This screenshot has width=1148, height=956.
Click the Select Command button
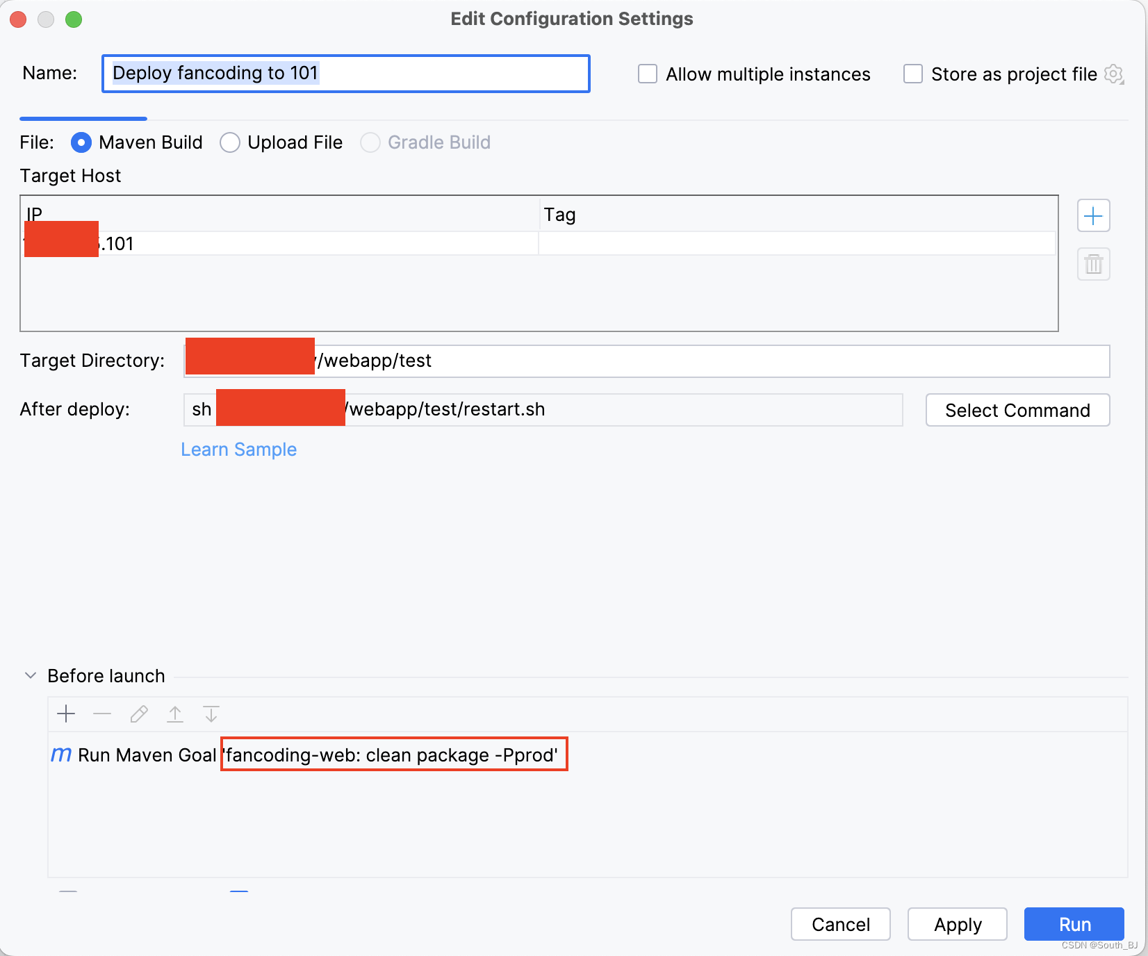(1017, 410)
